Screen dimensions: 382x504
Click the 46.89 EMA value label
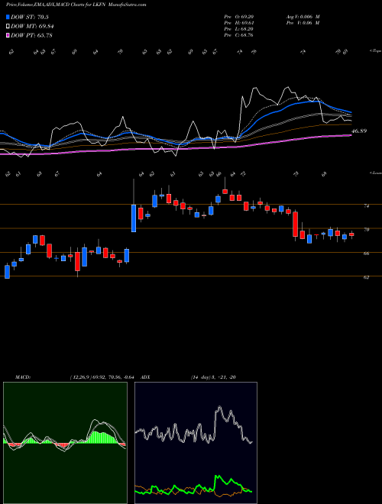359,131
